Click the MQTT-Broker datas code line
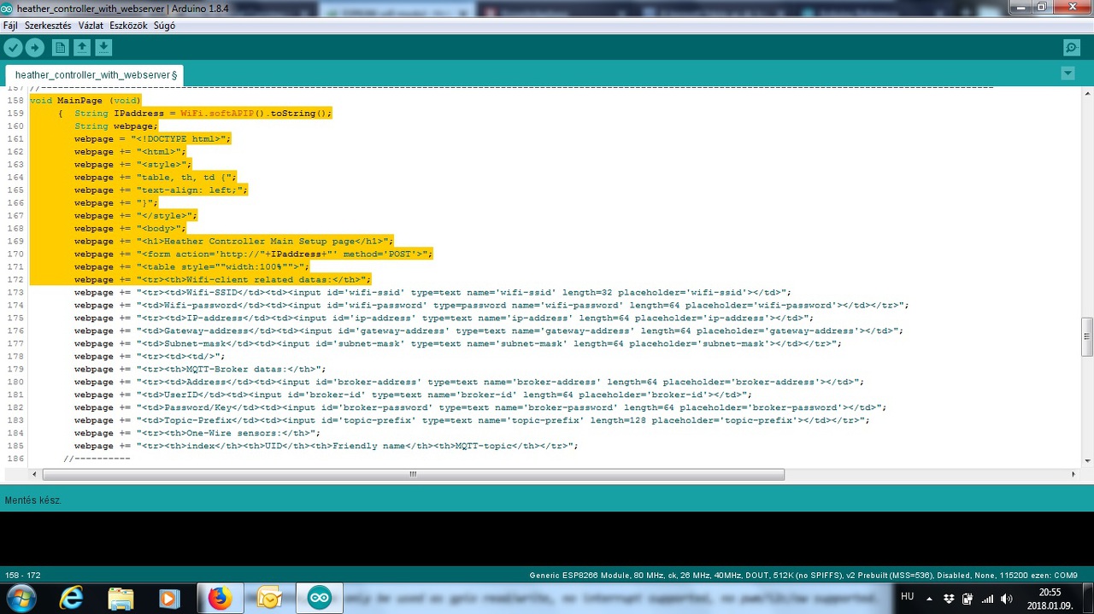This screenshot has height=614, width=1094. [x=200, y=370]
